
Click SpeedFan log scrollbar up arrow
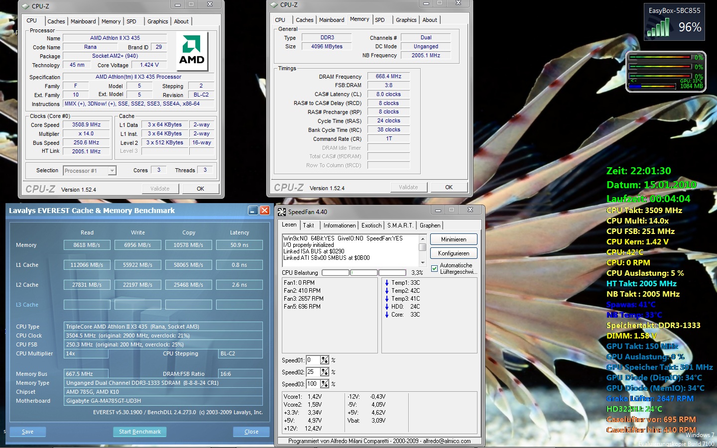tap(423, 238)
